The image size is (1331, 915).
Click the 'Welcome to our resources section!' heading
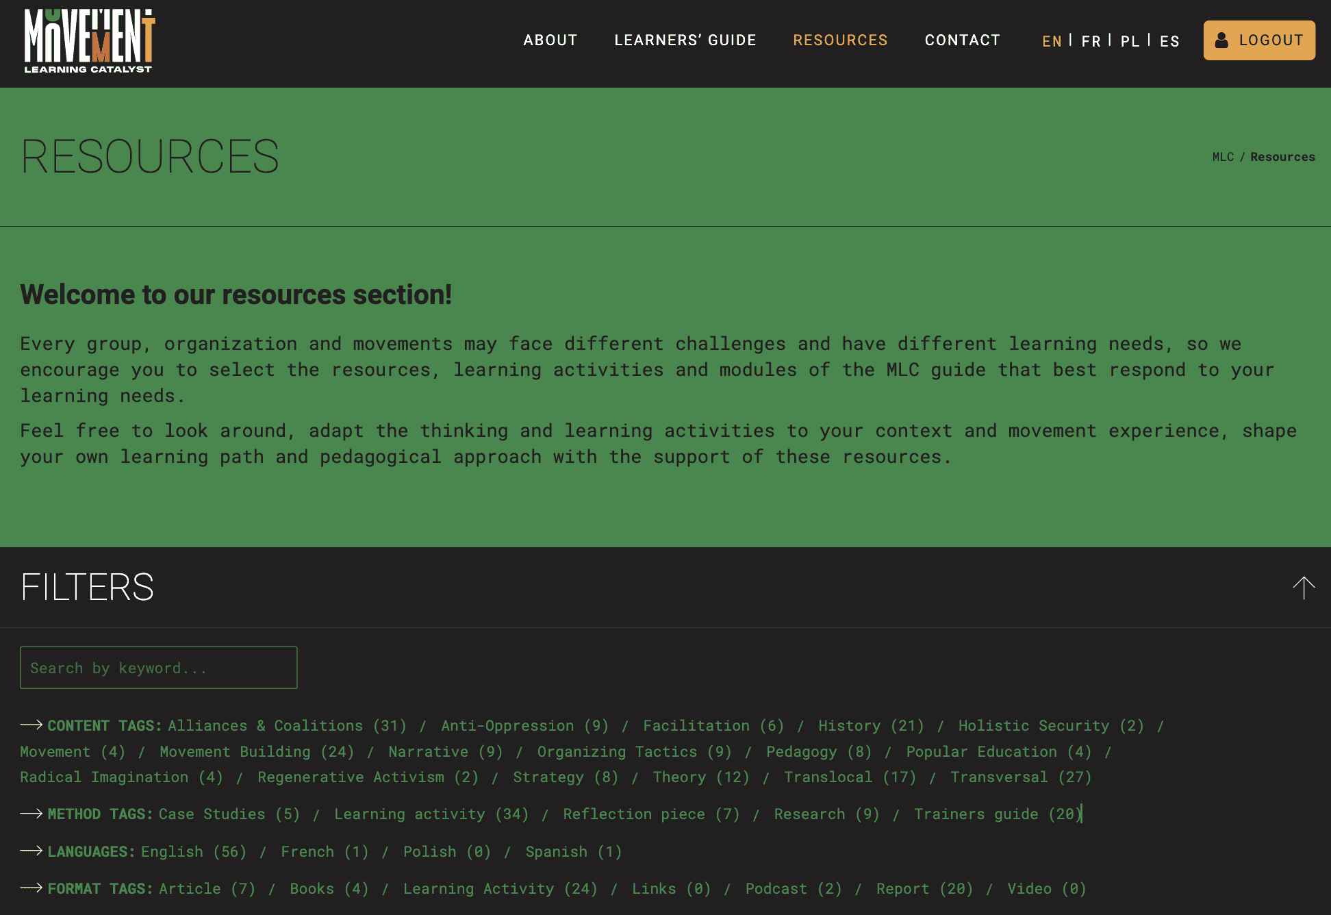tap(236, 294)
